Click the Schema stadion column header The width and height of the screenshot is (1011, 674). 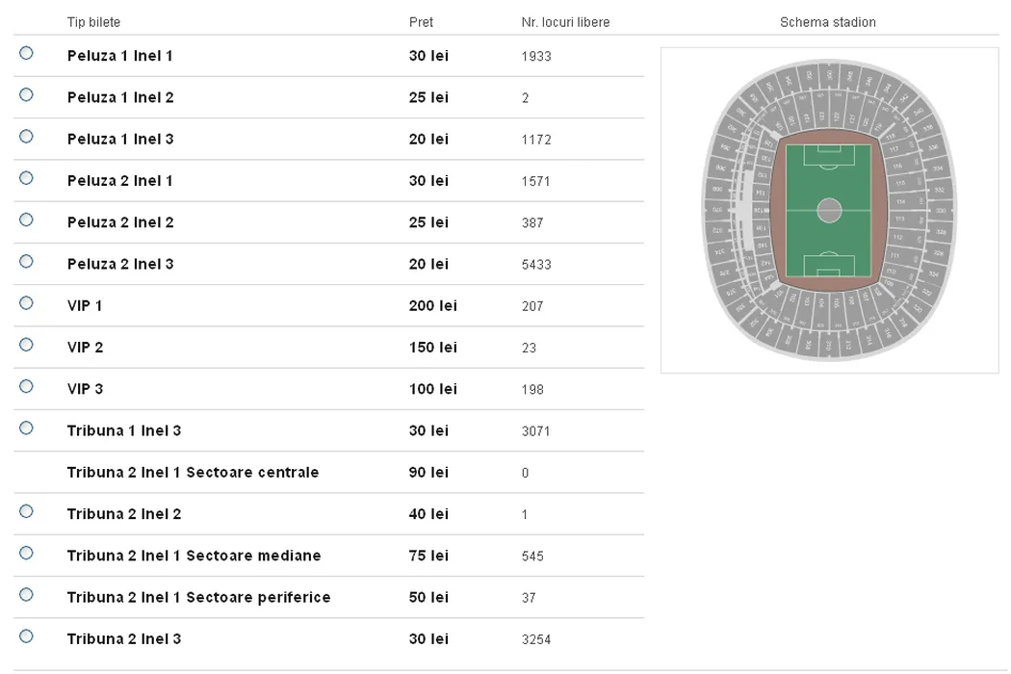click(828, 22)
